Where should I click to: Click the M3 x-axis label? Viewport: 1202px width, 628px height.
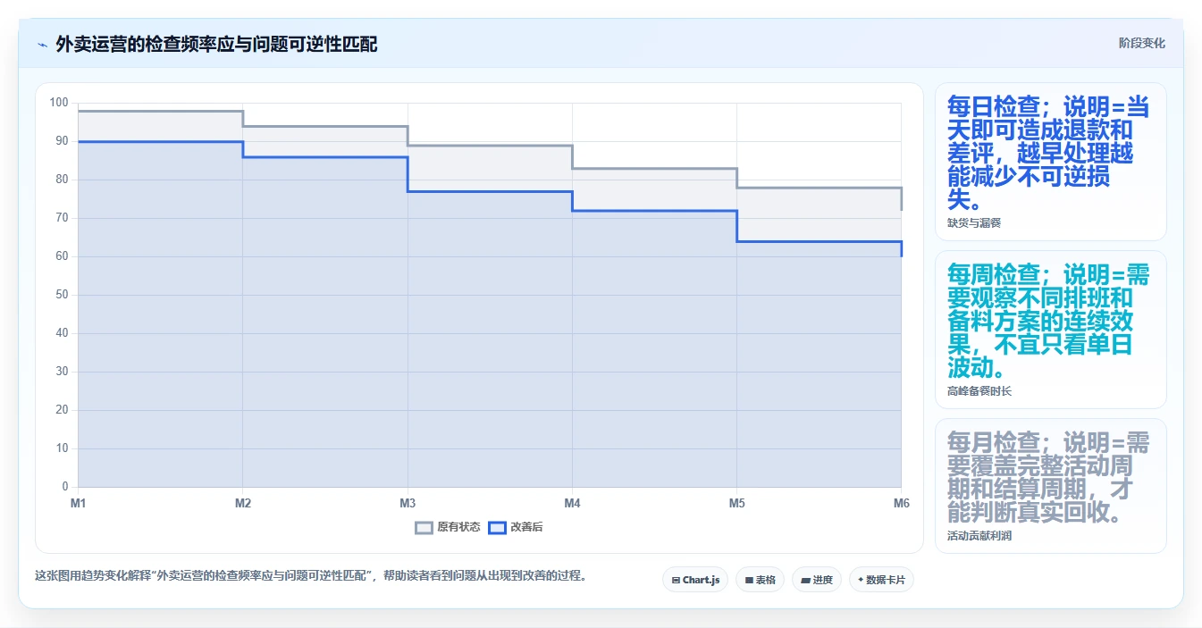point(408,504)
